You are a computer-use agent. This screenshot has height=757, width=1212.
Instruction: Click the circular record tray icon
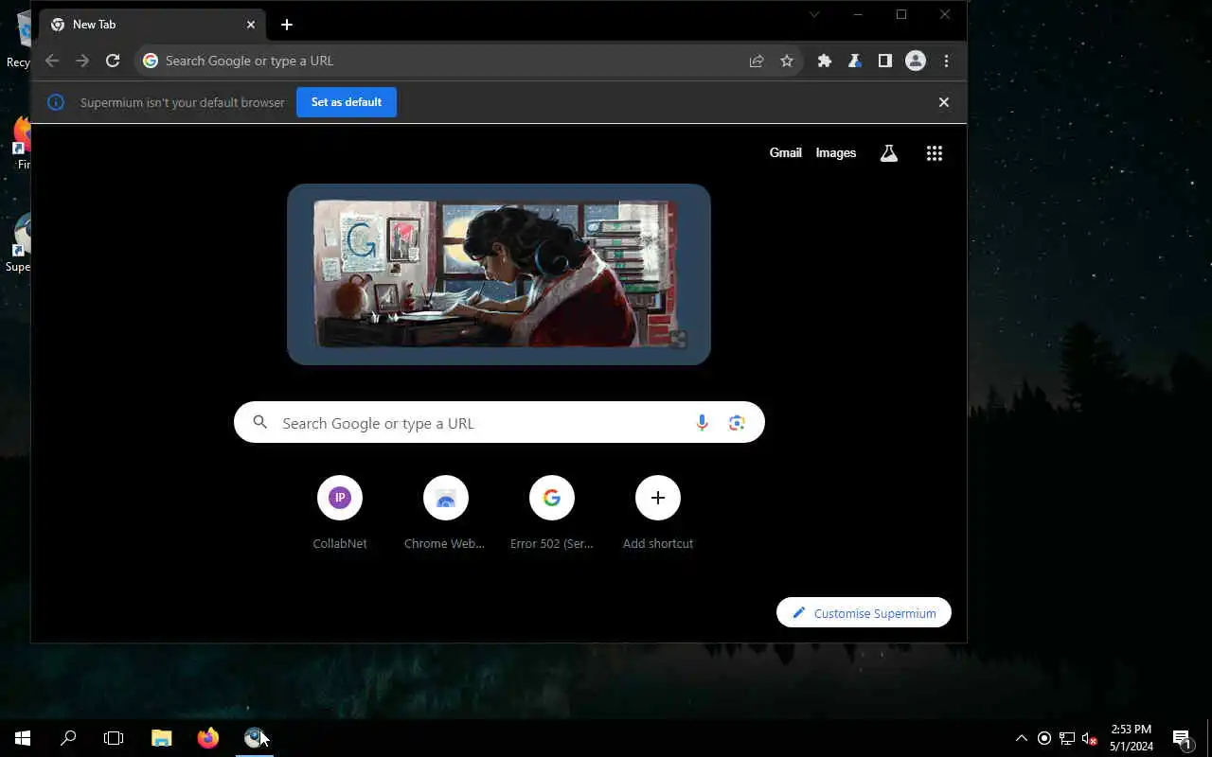(x=1044, y=738)
